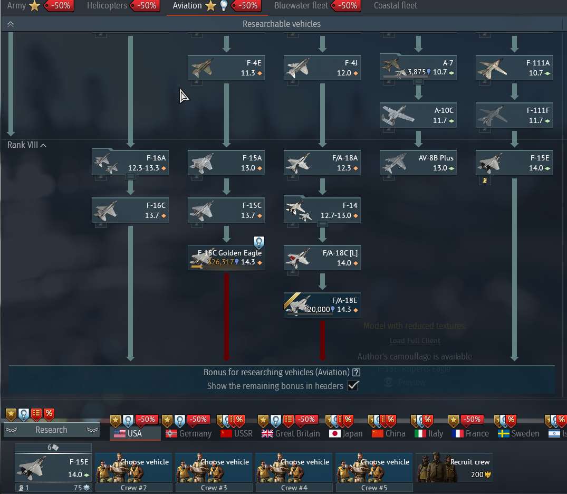Click the golden eagle task icon below F-15E
The width and height of the screenshot is (567, 494).
[x=485, y=180]
